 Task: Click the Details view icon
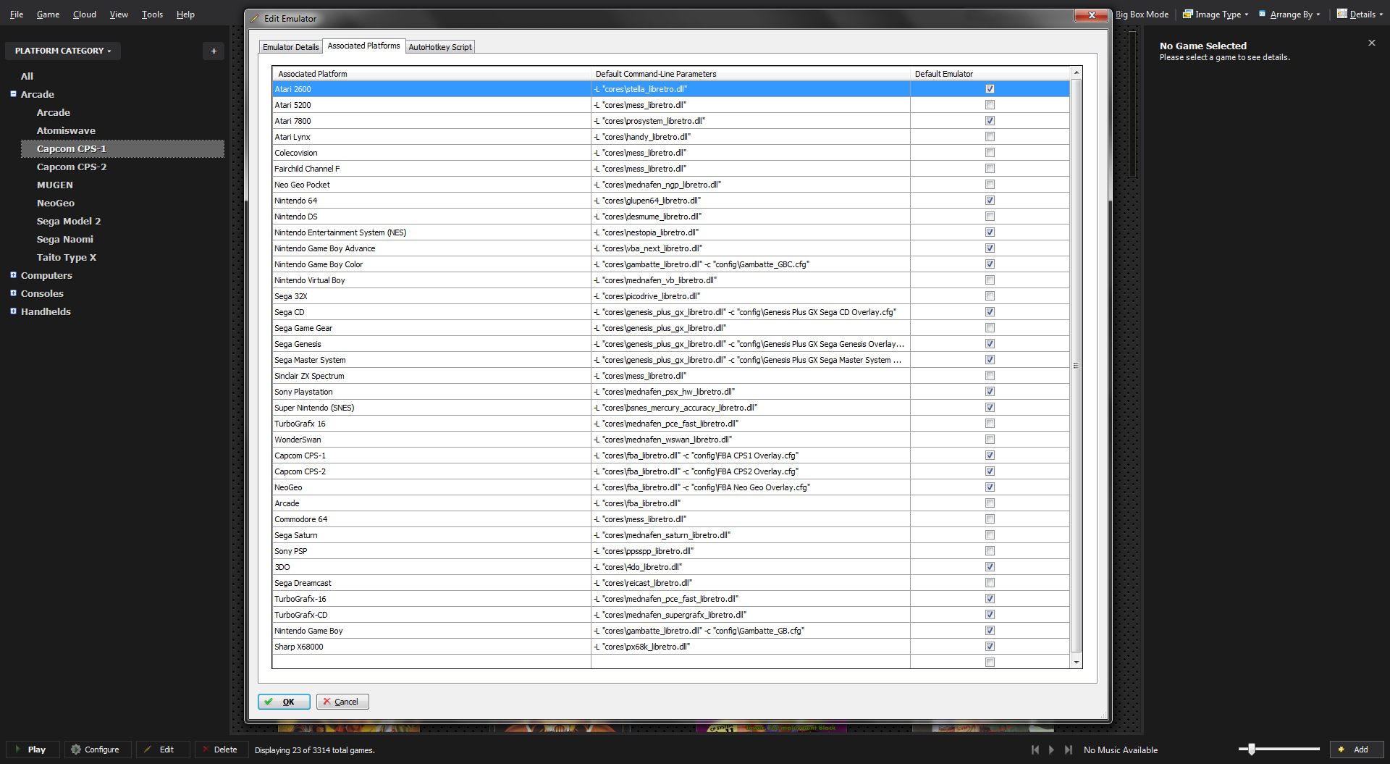[1341, 14]
